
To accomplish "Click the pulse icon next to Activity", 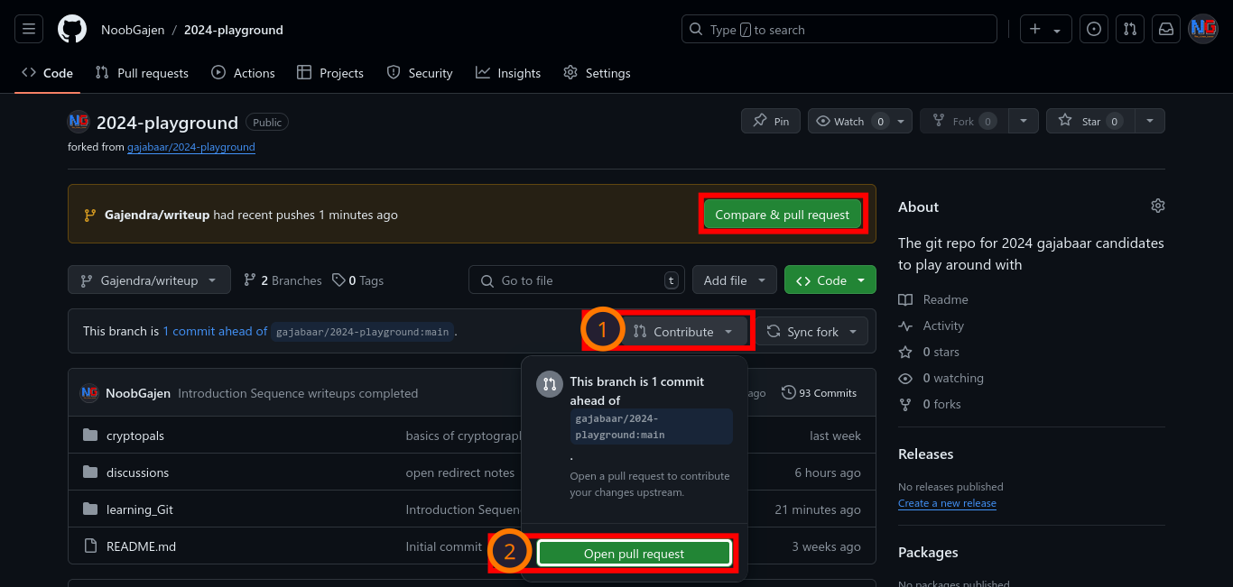I will tap(905, 326).
